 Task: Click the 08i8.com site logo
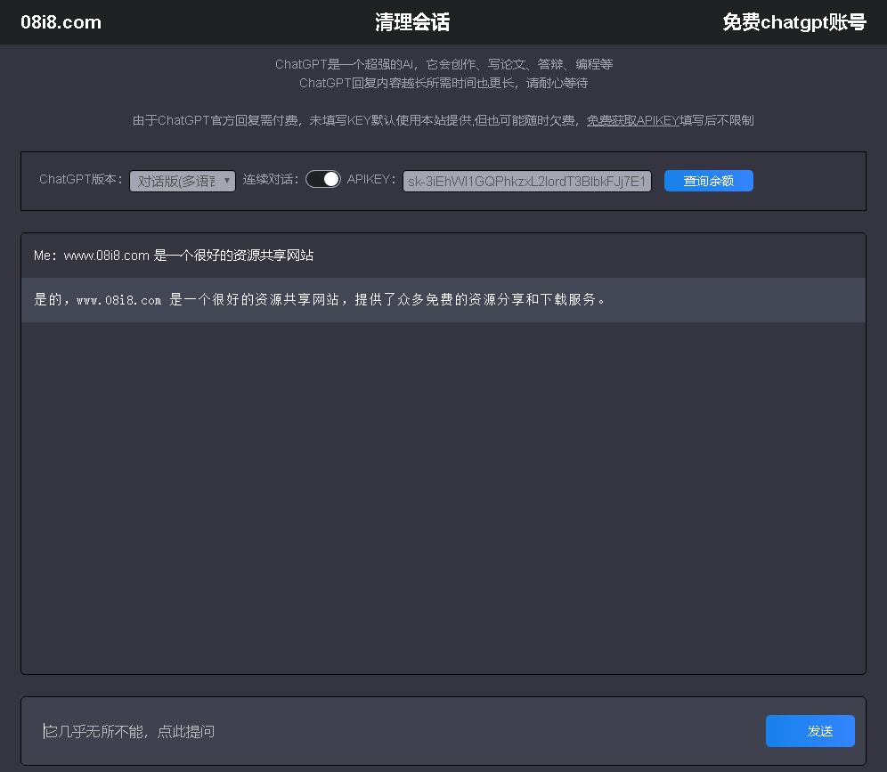pyautogui.click(x=61, y=22)
